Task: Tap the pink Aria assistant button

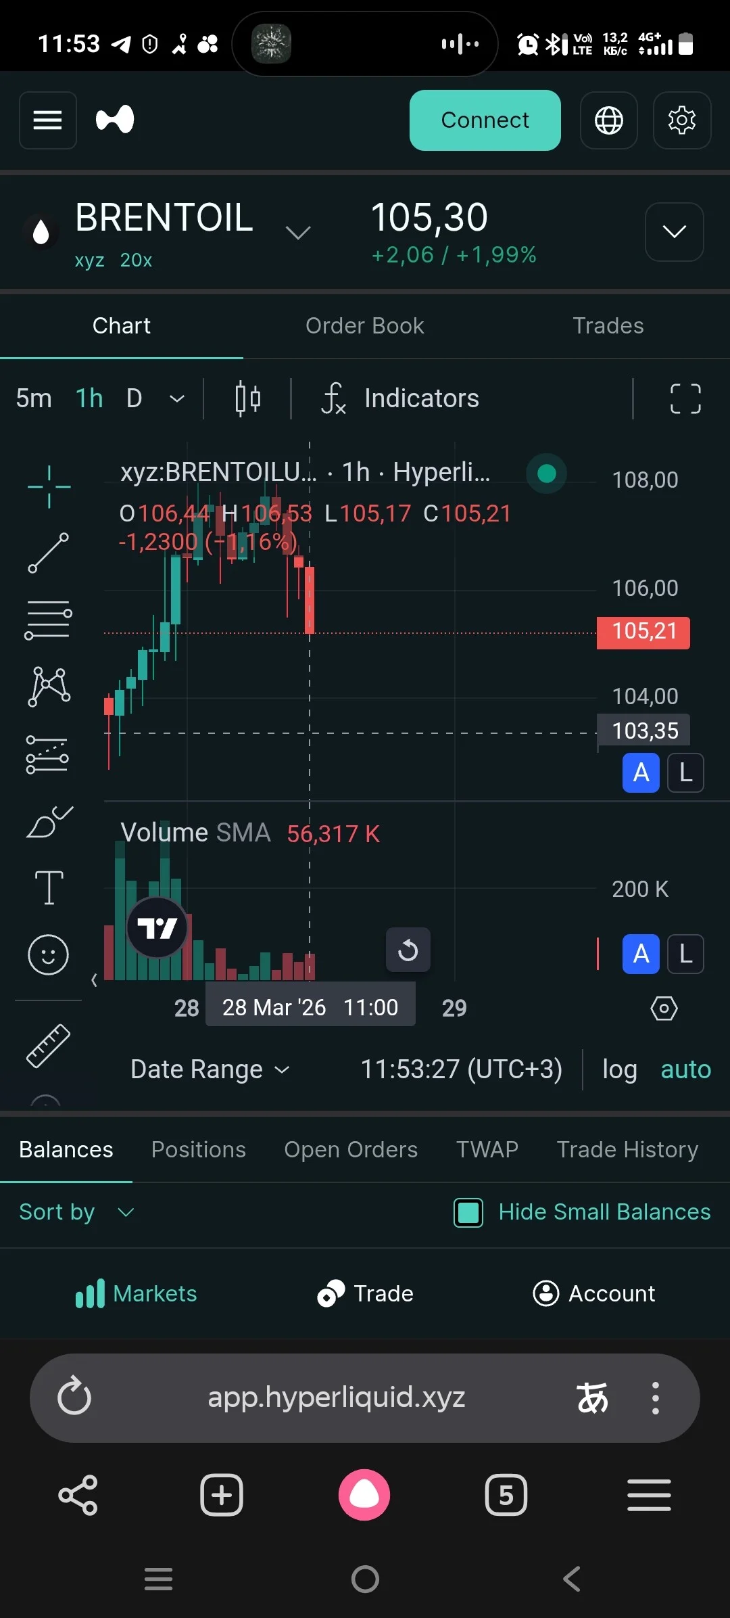Action: coord(364,1495)
